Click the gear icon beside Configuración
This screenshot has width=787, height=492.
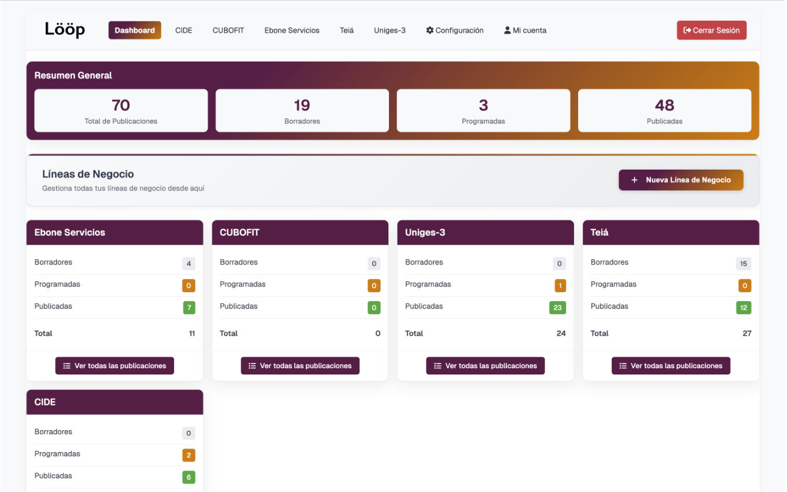430,30
